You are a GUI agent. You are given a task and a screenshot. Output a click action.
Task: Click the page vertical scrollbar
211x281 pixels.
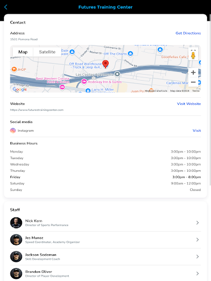click(210, 100)
